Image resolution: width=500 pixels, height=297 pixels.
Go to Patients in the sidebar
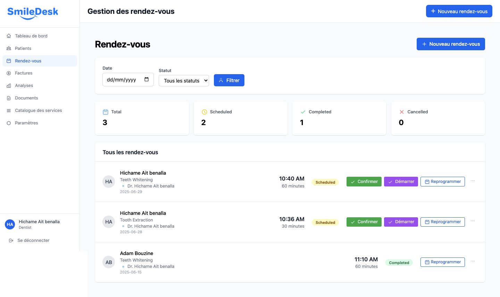pos(23,49)
